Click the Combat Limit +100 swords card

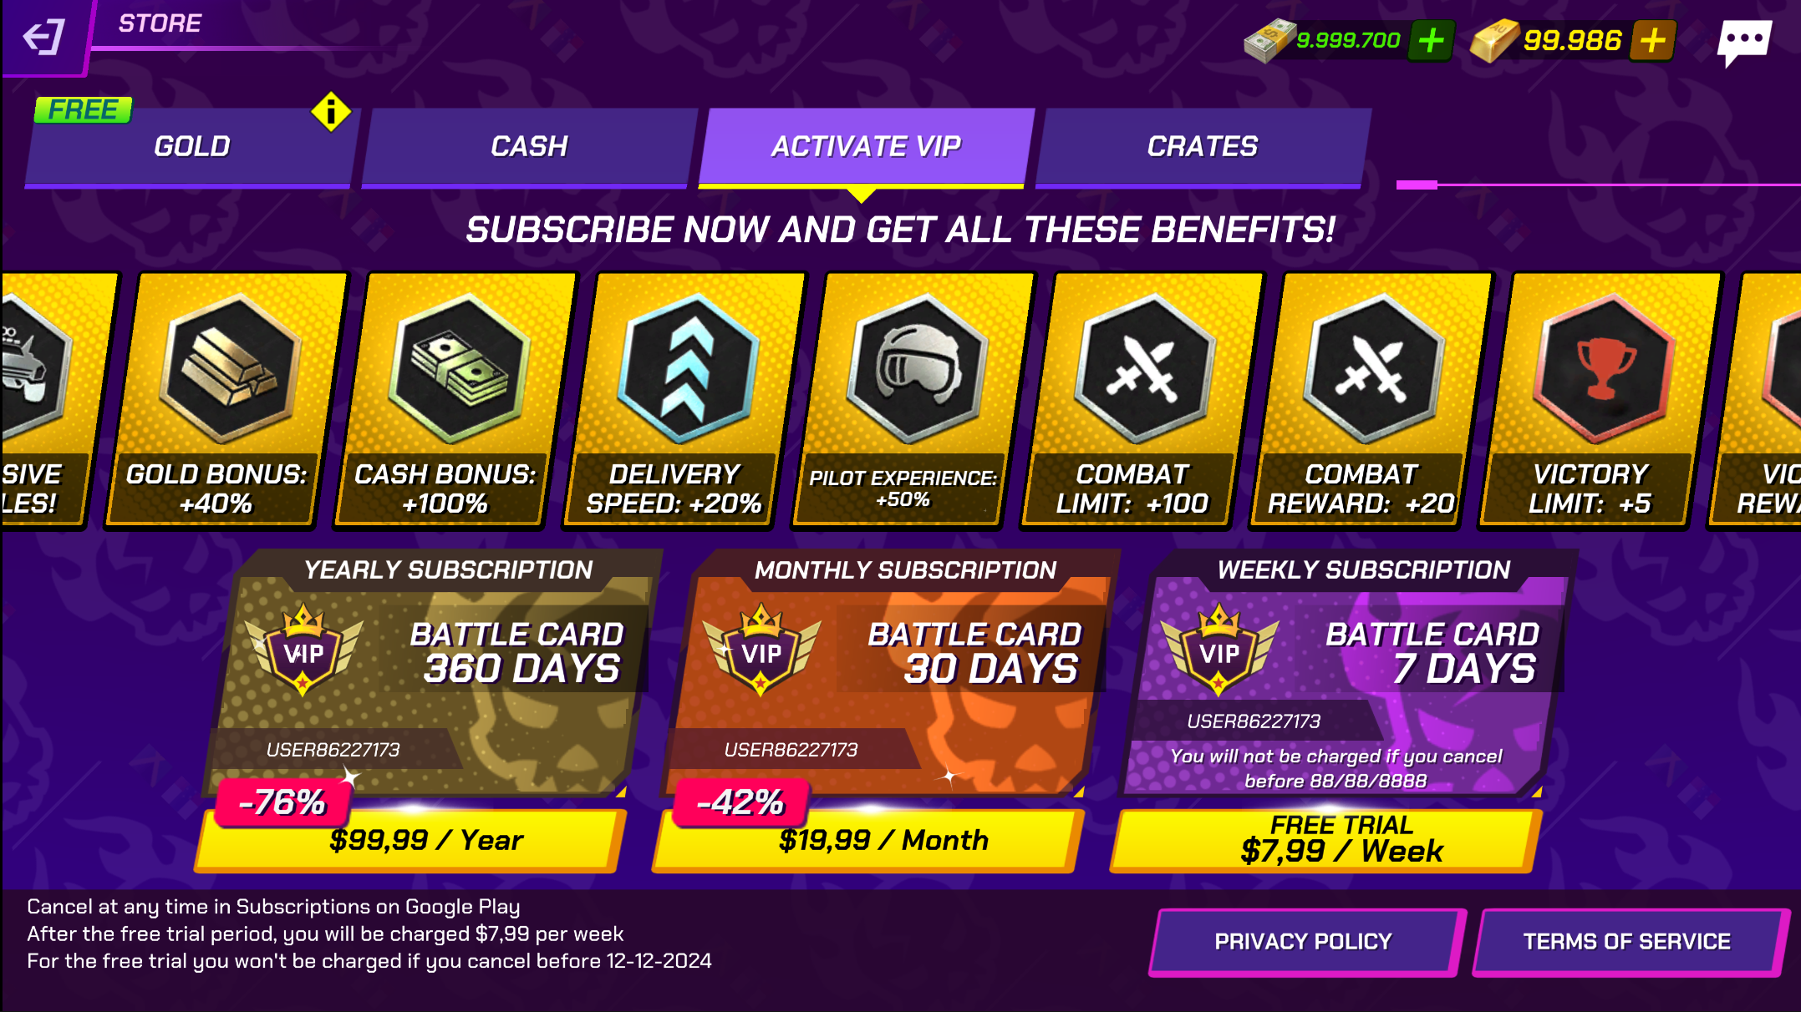tap(1139, 401)
